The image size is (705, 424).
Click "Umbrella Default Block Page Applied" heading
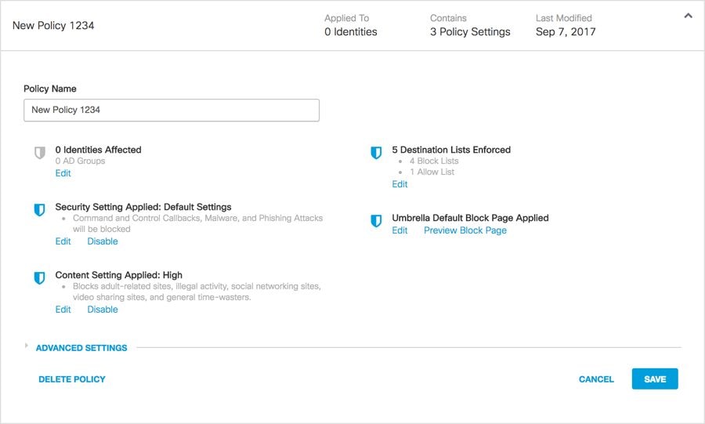pyautogui.click(x=470, y=218)
